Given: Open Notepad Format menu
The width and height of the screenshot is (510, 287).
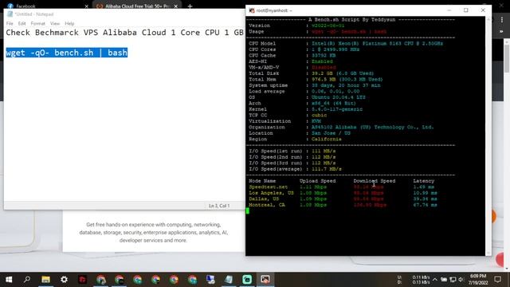Looking at the screenshot, I should click(37, 23).
